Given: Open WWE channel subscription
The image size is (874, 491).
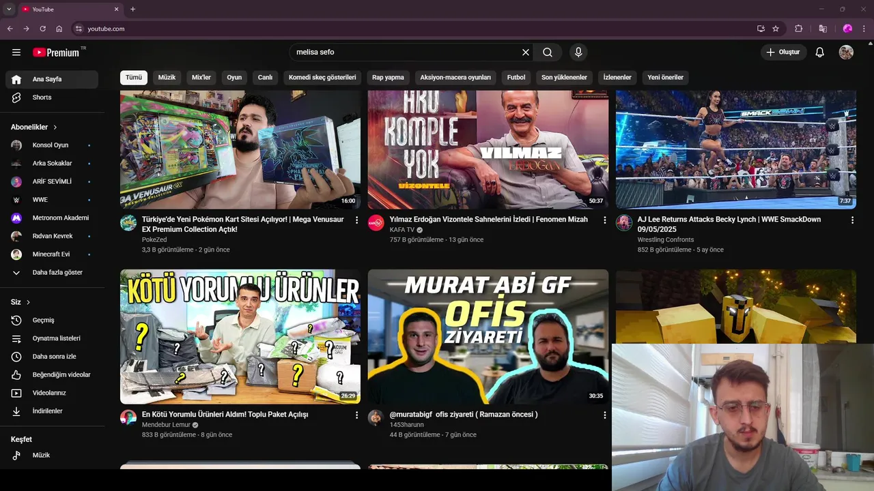Looking at the screenshot, I should (x=52, y=200).
